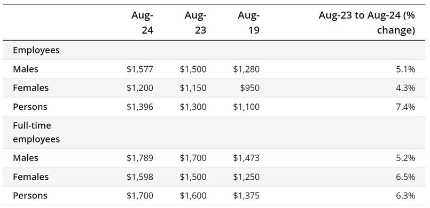Click the Full-time Males value $1,789

140,158
